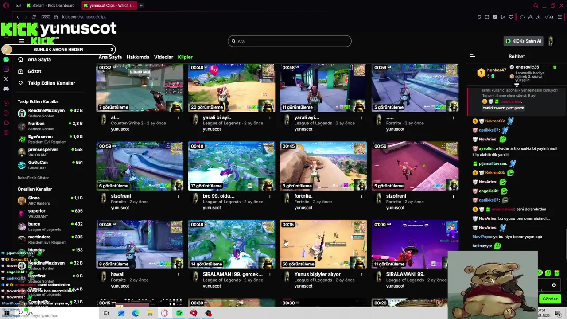Screen dimensions: 567x319
Task: Add page to bookmarks with heart icon
Action: coord(511,17)
